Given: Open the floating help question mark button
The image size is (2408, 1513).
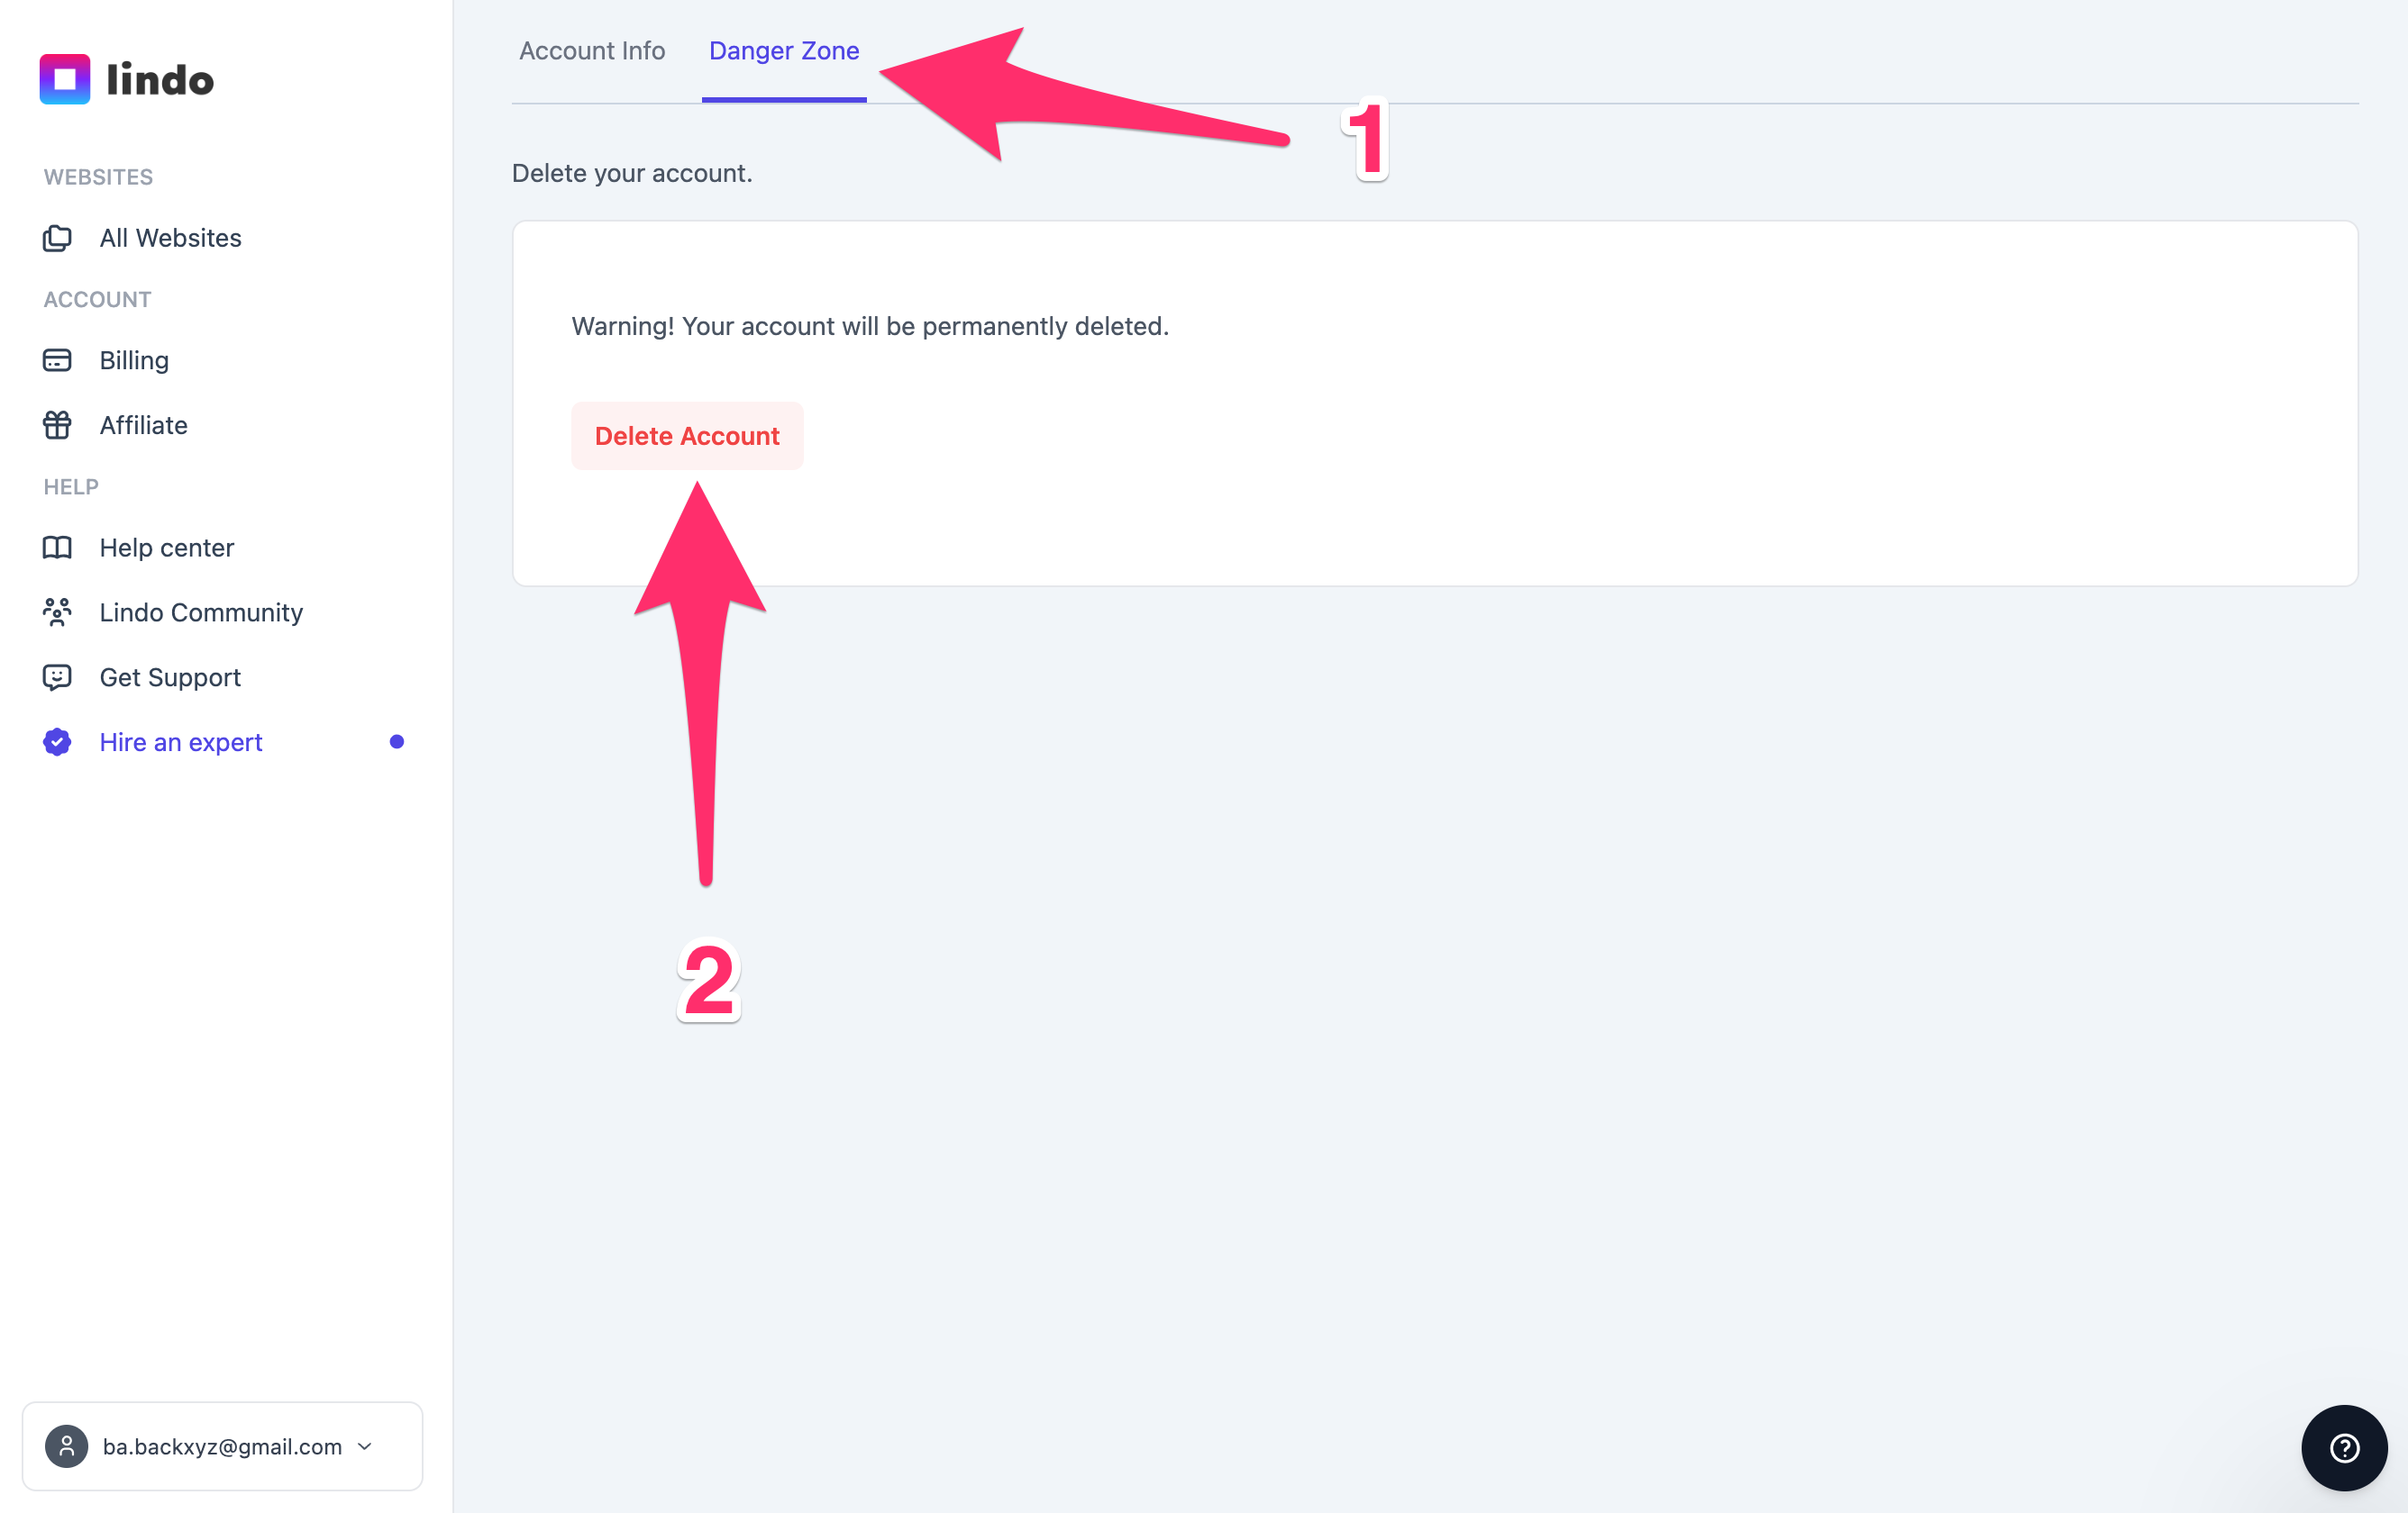Looking at the screenshot, I should [2344, 1447].
